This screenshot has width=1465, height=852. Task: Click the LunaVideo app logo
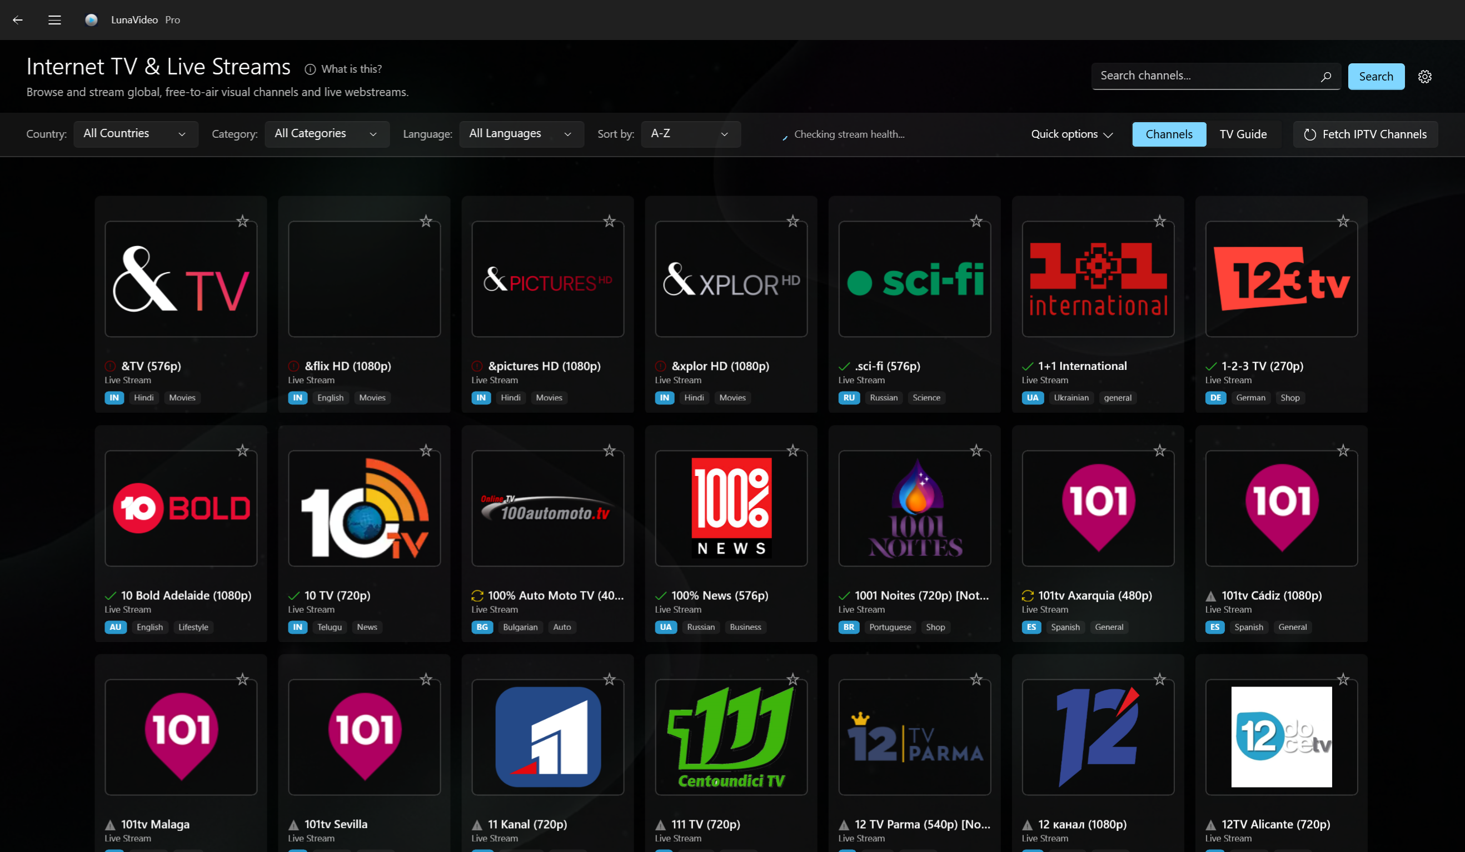[x=91, y=20]
